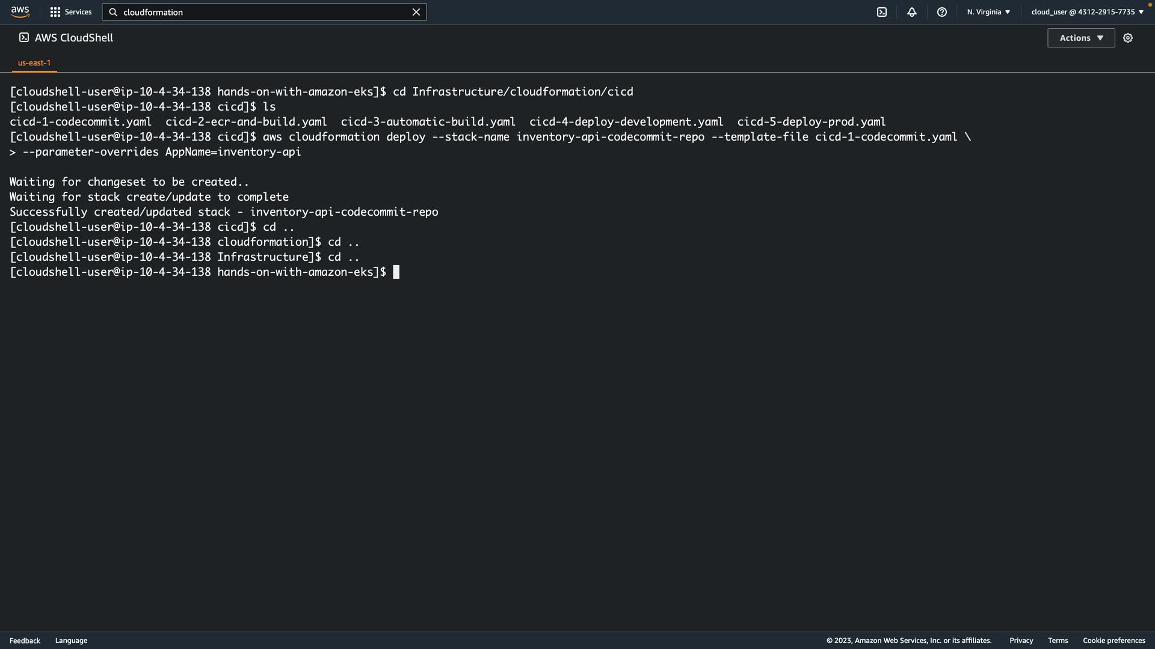Viewport: 1155px width, 649px height.
Task: Expand the N. Virginia region dropdown
Action: (x=988, y=12)
